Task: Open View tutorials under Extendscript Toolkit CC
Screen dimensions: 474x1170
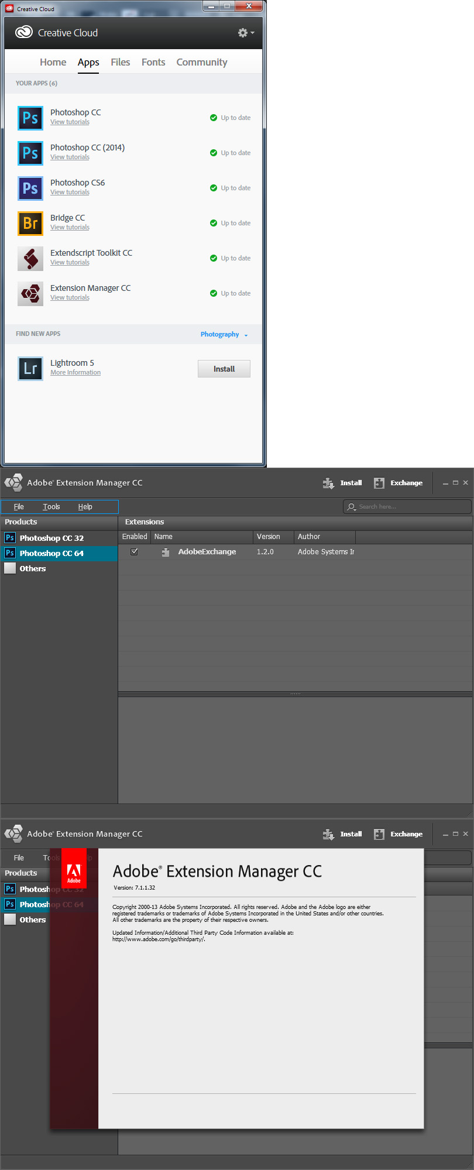Action: click(70, 262)
